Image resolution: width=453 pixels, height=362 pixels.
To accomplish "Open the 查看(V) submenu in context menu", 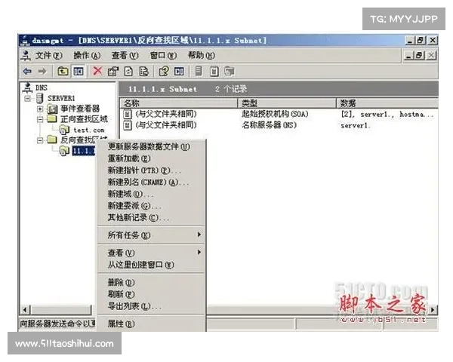I will tap(152, 253).
